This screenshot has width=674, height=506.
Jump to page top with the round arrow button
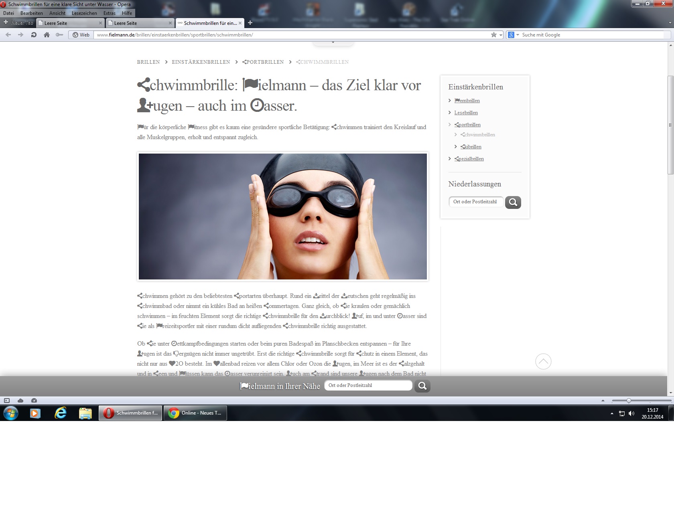543,361
